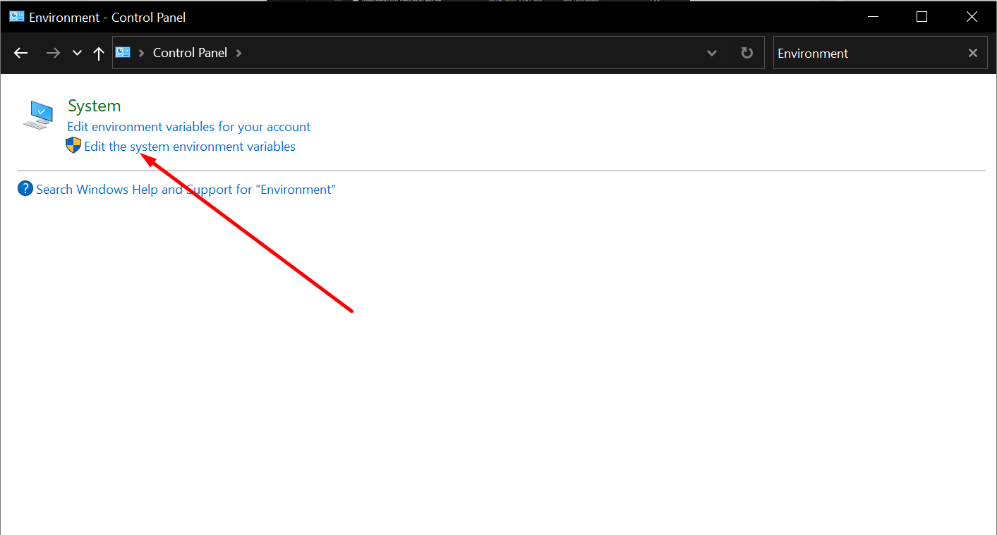Viewport: 997px width, 535px height.
Task: Click the back navigation arrow
Action: (x=20, y=53)
